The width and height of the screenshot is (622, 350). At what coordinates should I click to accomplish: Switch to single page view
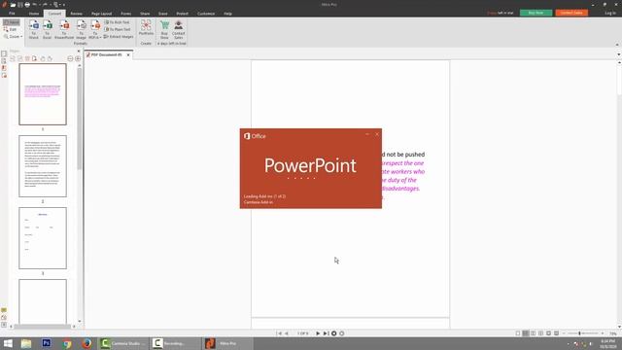pos(518,333)
